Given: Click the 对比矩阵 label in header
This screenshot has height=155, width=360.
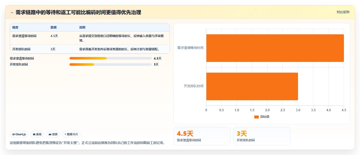Looking at the screenshot, I should point(343,12).
